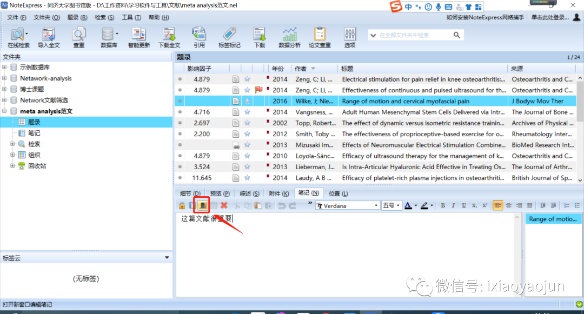Collapse the 标签云 panel arrow

click(x=167, y=257)
